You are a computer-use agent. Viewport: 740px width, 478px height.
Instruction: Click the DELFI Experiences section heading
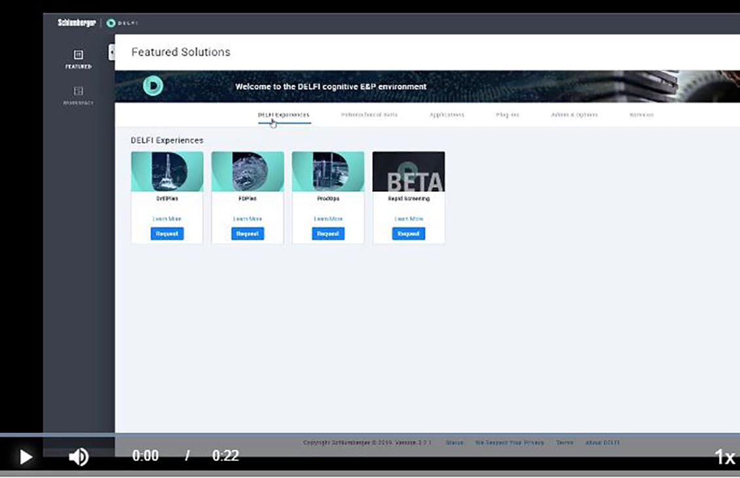[167, 140]
